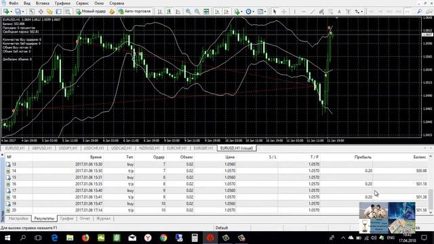Open the MetaEditor gold icon
The width and height of the screenshot is (434, 244).
112,12
